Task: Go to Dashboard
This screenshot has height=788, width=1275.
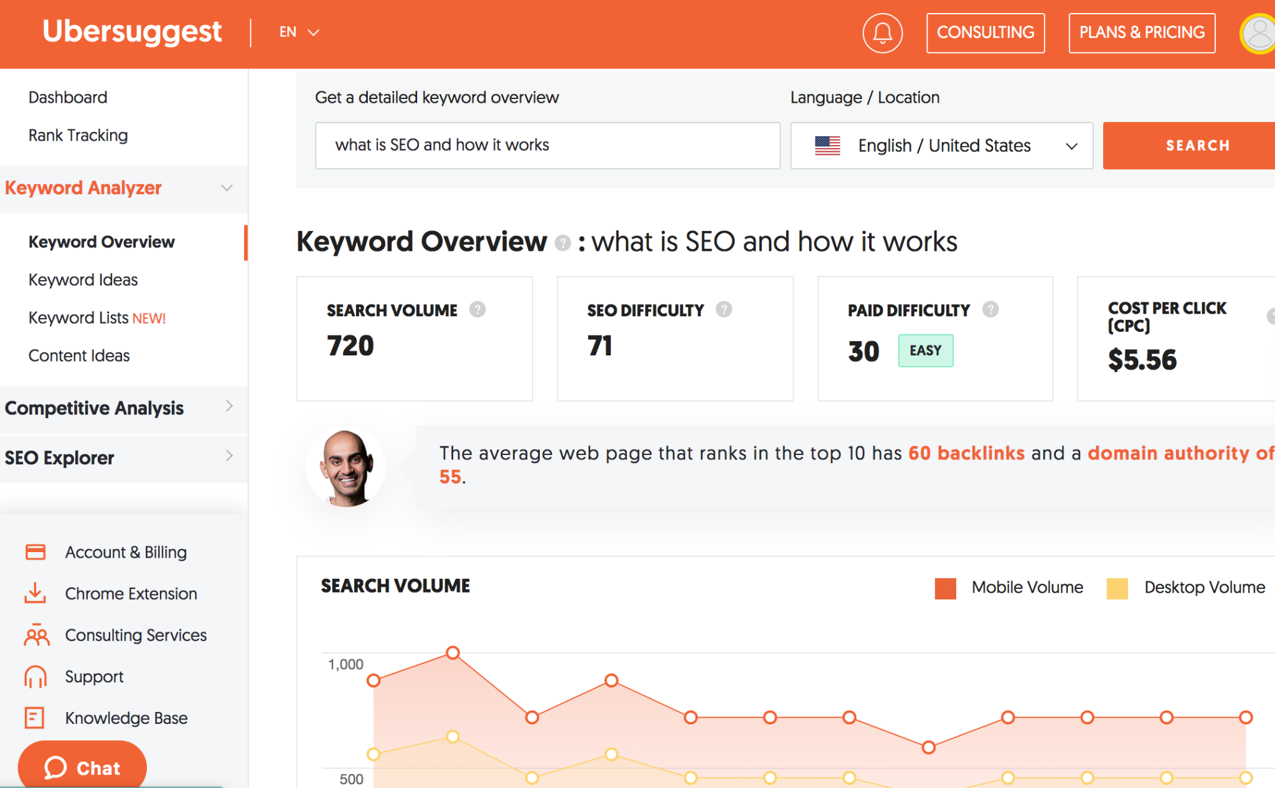Action: (x=68, y=97)
